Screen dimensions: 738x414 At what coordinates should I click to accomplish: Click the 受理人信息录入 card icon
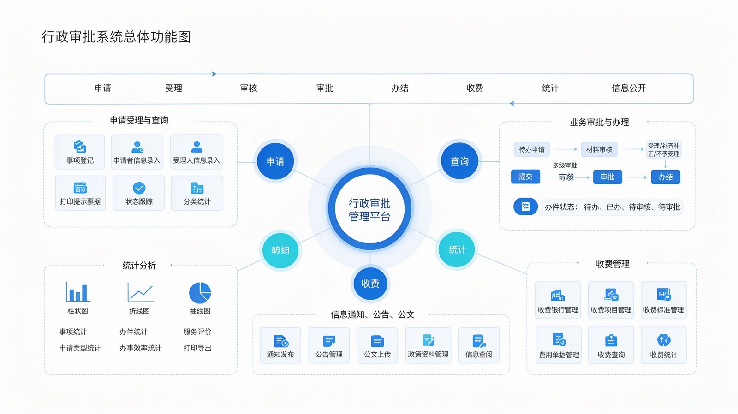tap(196, 147)
